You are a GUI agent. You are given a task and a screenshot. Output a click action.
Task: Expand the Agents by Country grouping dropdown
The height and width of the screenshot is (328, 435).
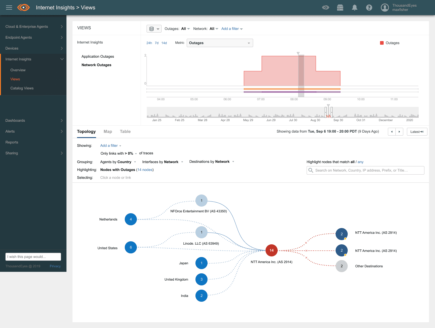click(x=118, y=162)
